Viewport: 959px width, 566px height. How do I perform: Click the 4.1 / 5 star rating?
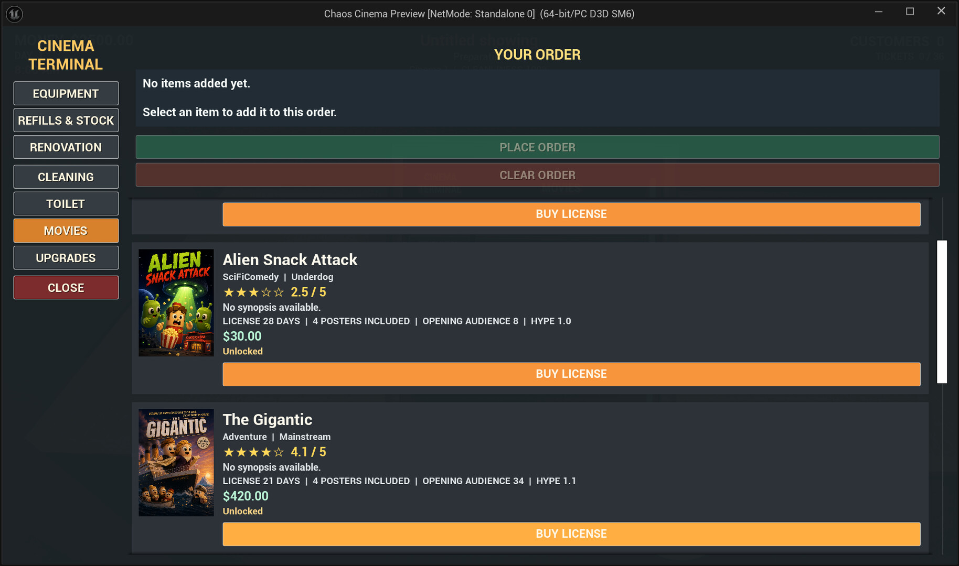click(275, 452)
